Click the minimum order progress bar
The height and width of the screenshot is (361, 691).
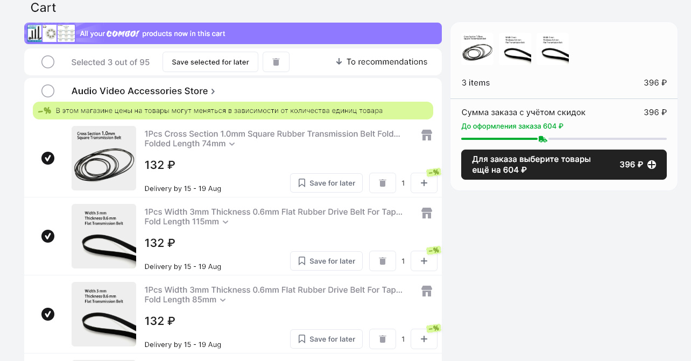point(563,139)
